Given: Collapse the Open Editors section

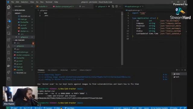Looking at the screenshot, I should click(19, 10).
